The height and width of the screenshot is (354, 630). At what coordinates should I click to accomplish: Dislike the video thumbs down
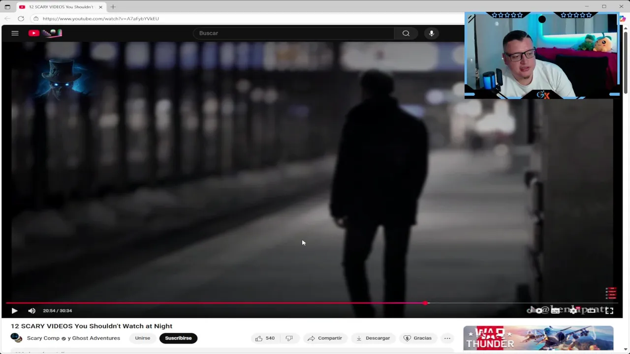click(289, 338)
